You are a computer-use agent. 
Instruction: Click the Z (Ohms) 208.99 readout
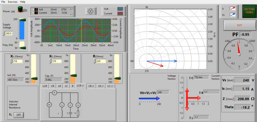click(x=242, y=99)
